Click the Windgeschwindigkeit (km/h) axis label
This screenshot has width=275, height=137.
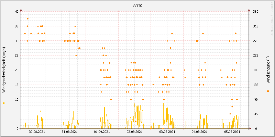click(x=4, y=70)
